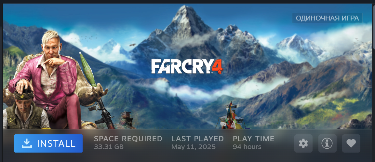The height and width of the screenshot is (162, 375).
Task: Click the 33.31 GB size value
Action: click(x=109, y=146)
